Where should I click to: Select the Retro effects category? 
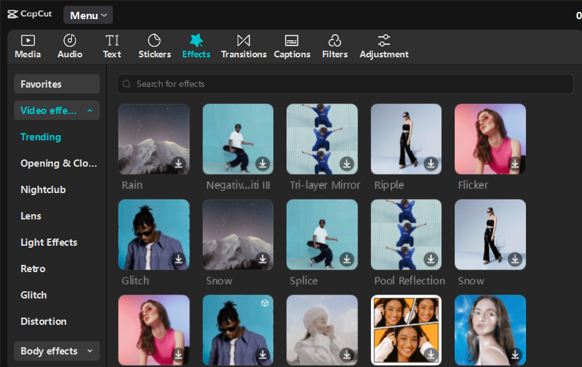point(33,269)
